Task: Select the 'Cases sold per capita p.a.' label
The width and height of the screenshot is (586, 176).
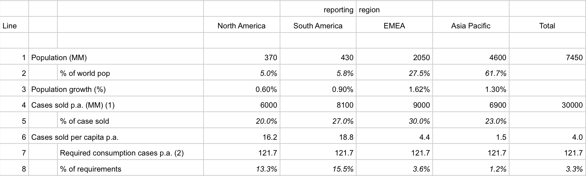Action: click(x=75, y=137)
